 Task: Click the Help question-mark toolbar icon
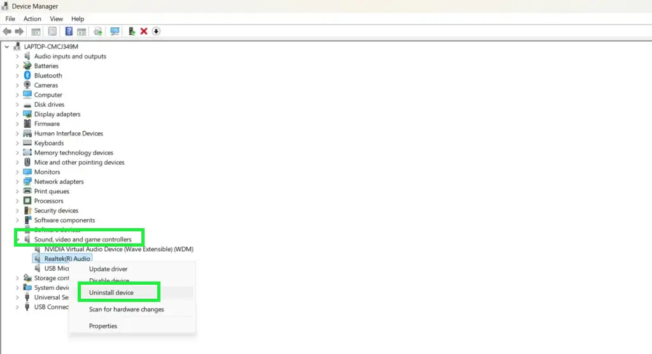(x=69, y=32)
